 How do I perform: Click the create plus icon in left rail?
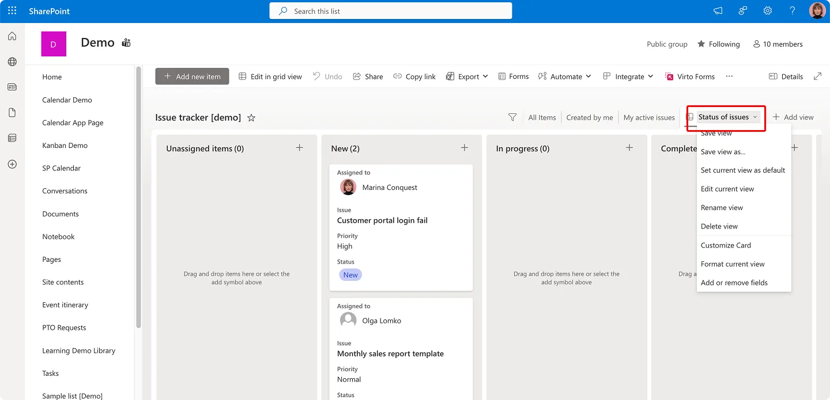(12, 164)
